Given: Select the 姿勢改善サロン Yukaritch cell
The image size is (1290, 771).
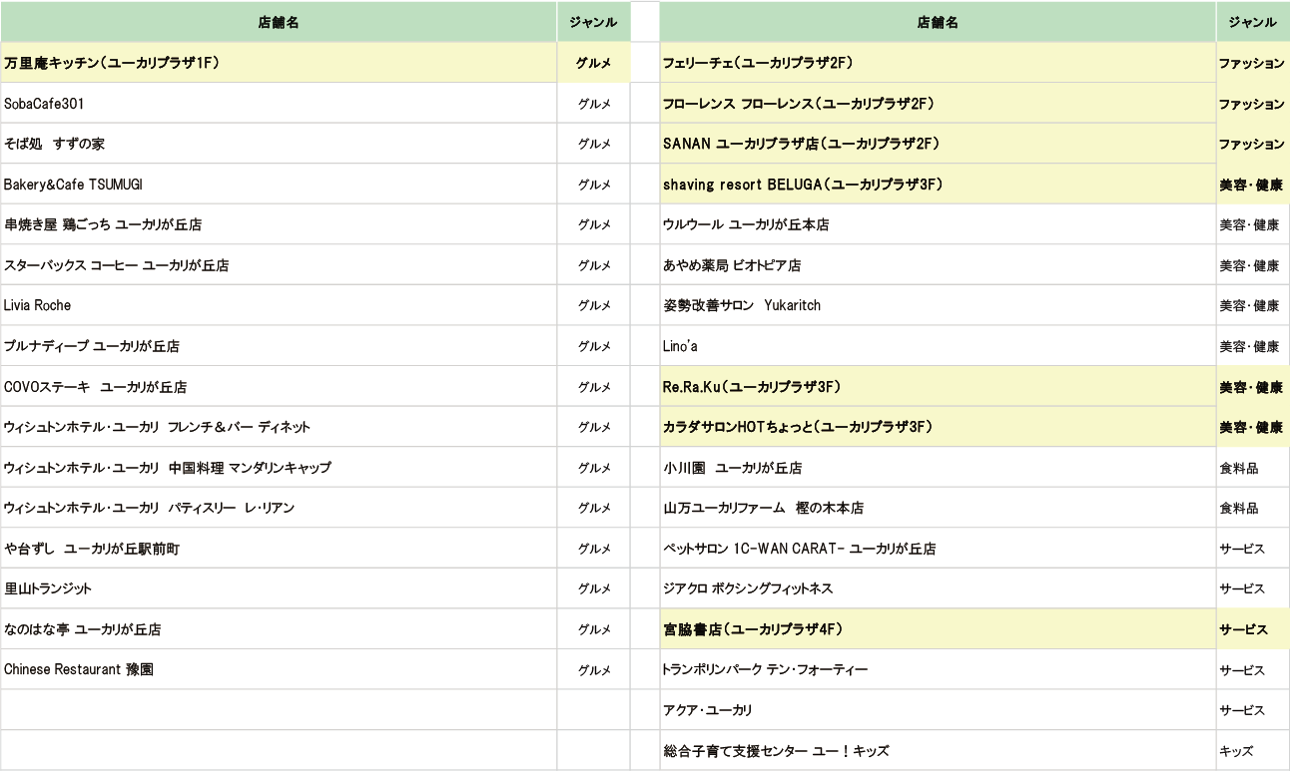Looking at the screenshot, I should pos(938,305).
